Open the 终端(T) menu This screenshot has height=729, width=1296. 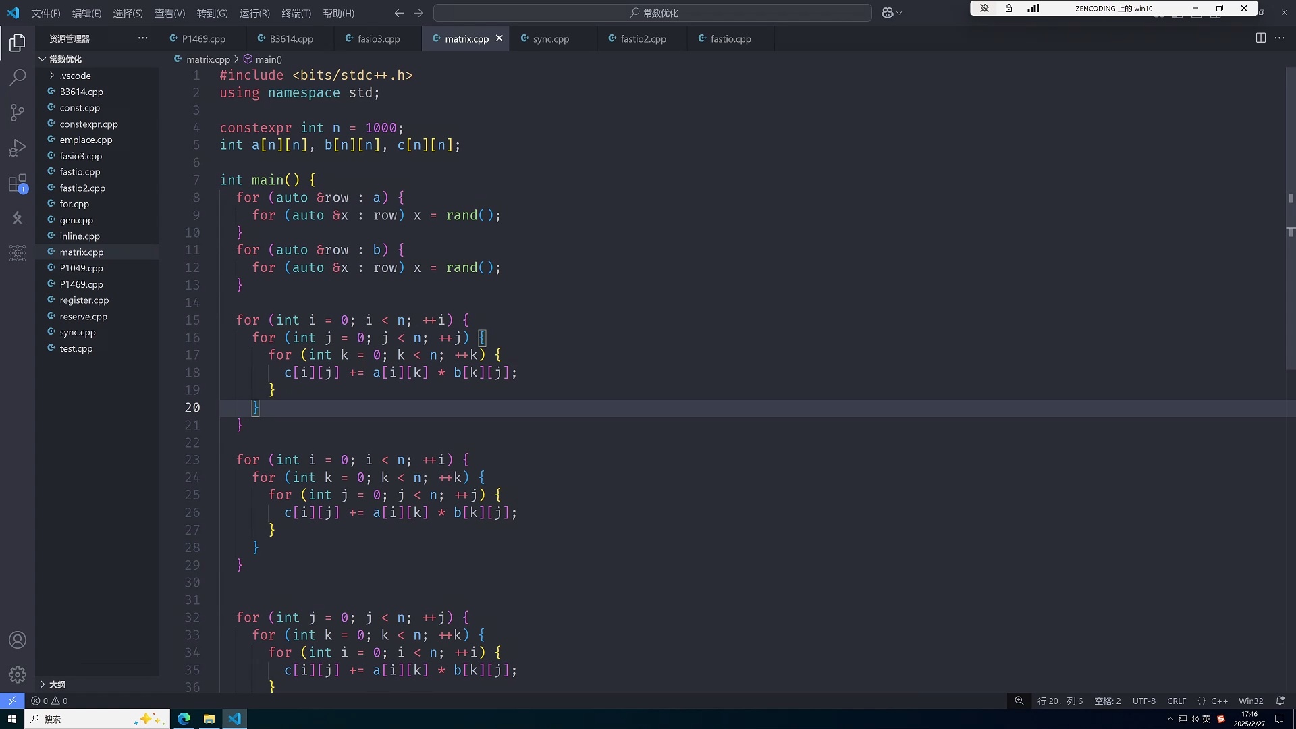[296, 13]
